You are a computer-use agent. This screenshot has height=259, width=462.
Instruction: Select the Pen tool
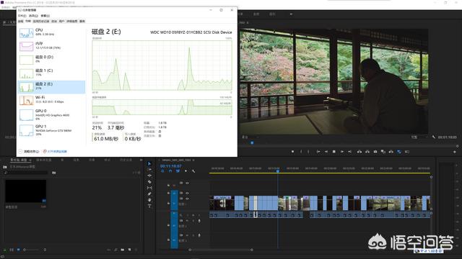pyautogui.click(x=149, y=194)
